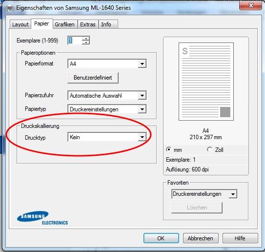
Task: Open the Favoriten Druckereinstellungen dropdown
Action: (204, 194)
